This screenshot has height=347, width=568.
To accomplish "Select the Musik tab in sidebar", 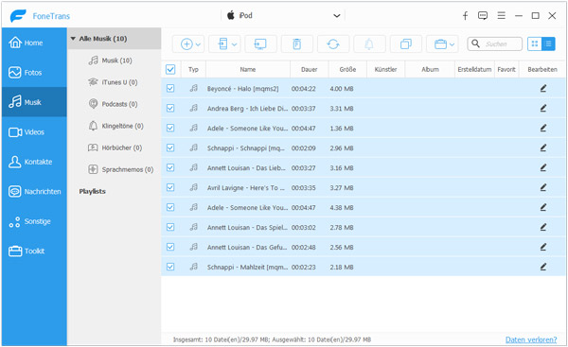I will [34, 102].
